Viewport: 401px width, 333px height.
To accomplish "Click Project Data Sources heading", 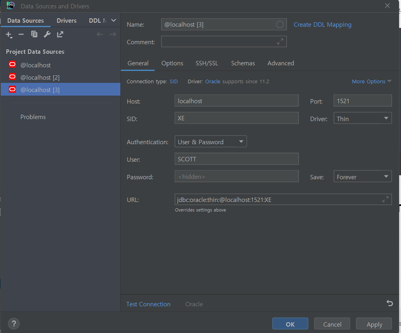I will tap(35, 52).
